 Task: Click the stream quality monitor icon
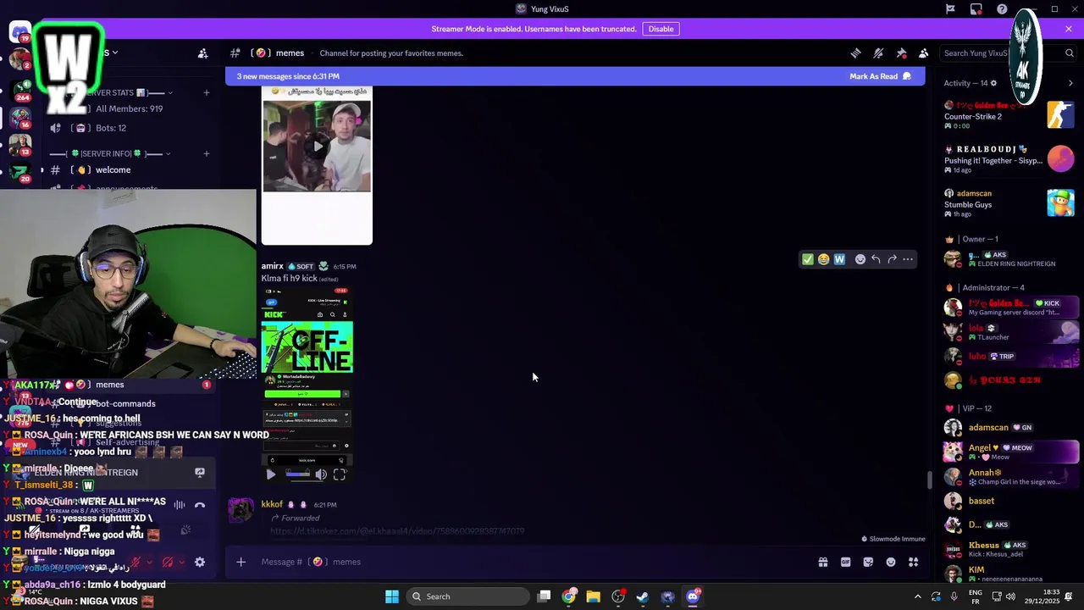coord(976,9)
